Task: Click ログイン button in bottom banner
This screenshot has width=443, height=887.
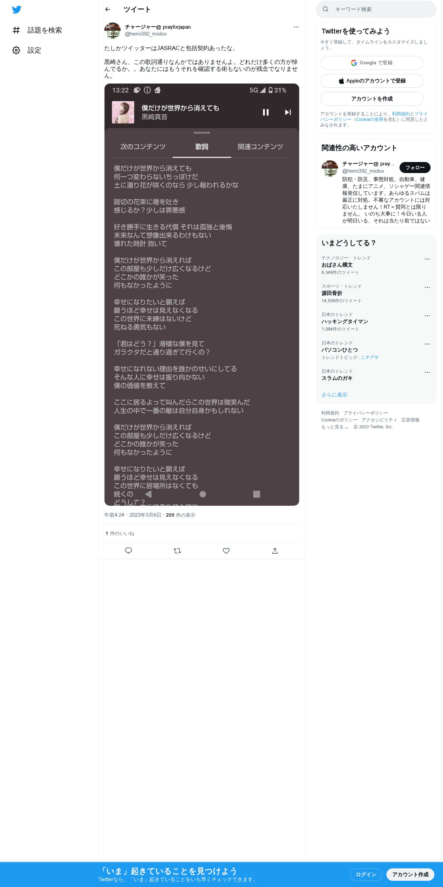Action: 366,874
